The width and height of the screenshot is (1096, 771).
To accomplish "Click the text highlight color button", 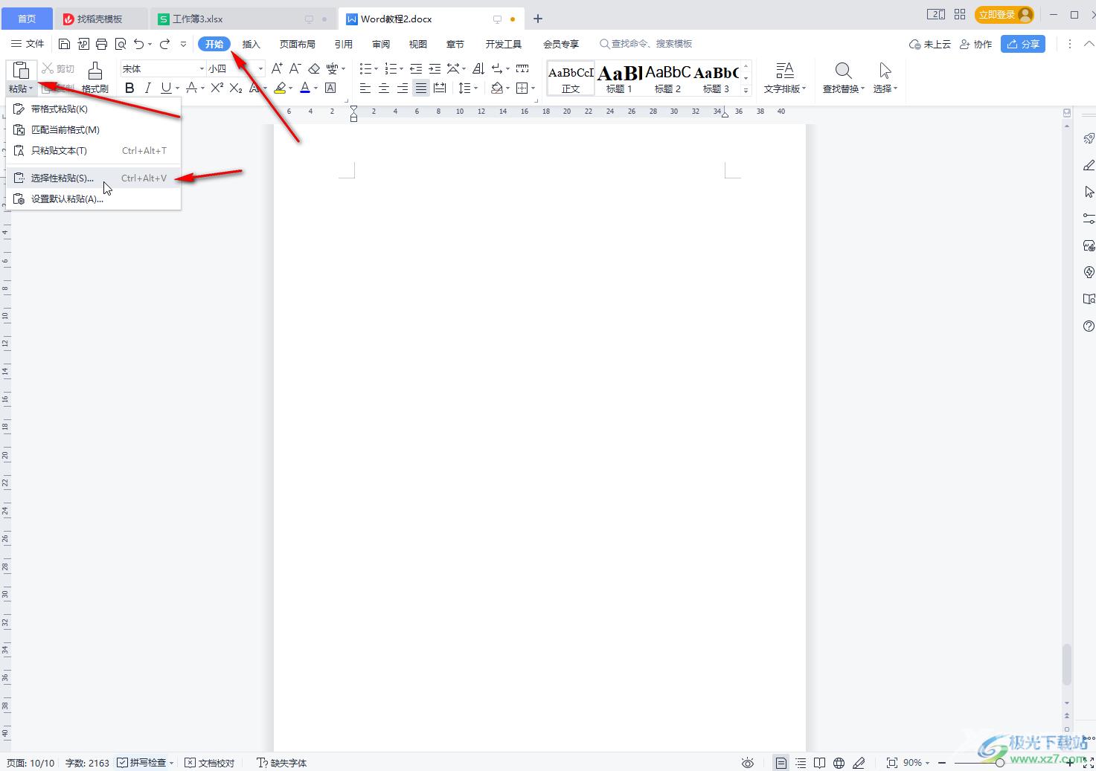I will [x=280, y=88].
